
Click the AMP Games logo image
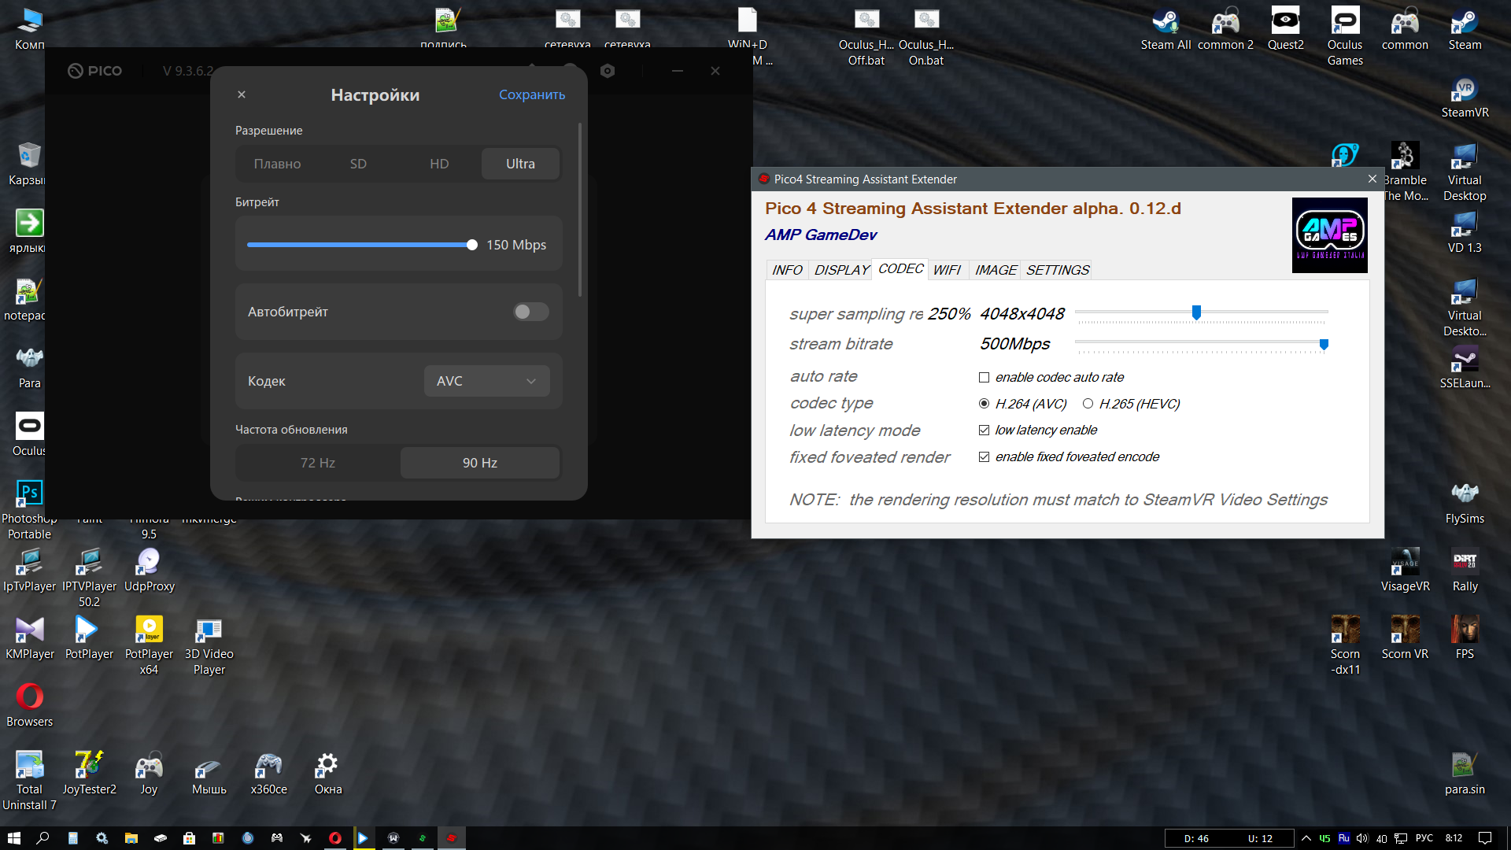pyautogui.click(x=1330, y=235)
